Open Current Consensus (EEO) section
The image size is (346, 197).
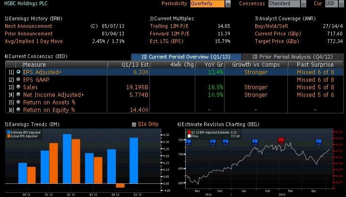[x=36, y=57]
